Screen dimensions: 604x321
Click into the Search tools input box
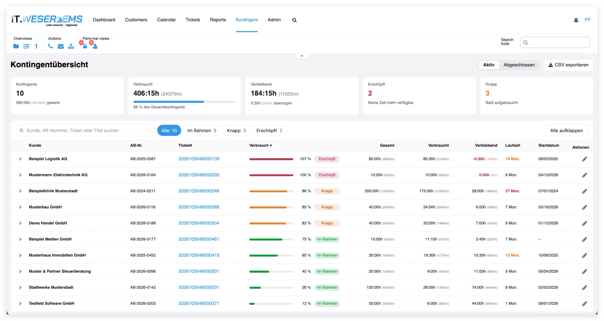(555, 43)
